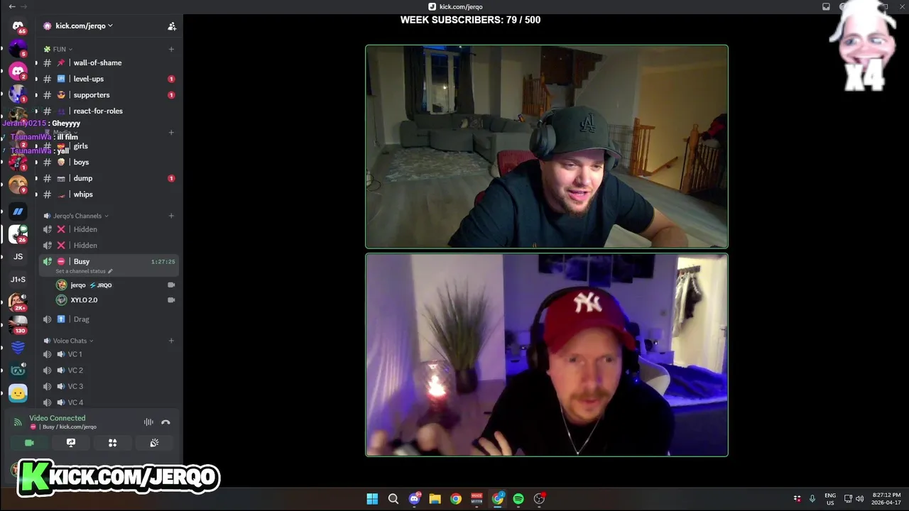Open Discord from the taskbar
The width and height of the screenshot is (909, 511).
click(x=414, y=499)
